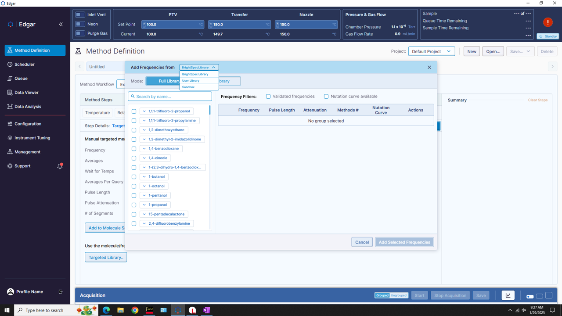Click the Clear Steps link
The width and height of the screenshot is (562, 316).
pyautogui.click(x=537, y=100)
